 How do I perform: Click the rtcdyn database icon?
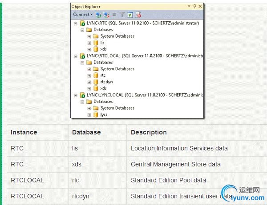click(96, 82)
